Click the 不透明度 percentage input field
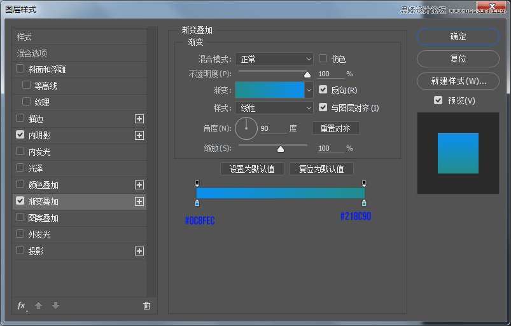511x326 pixels. (331, 74)
